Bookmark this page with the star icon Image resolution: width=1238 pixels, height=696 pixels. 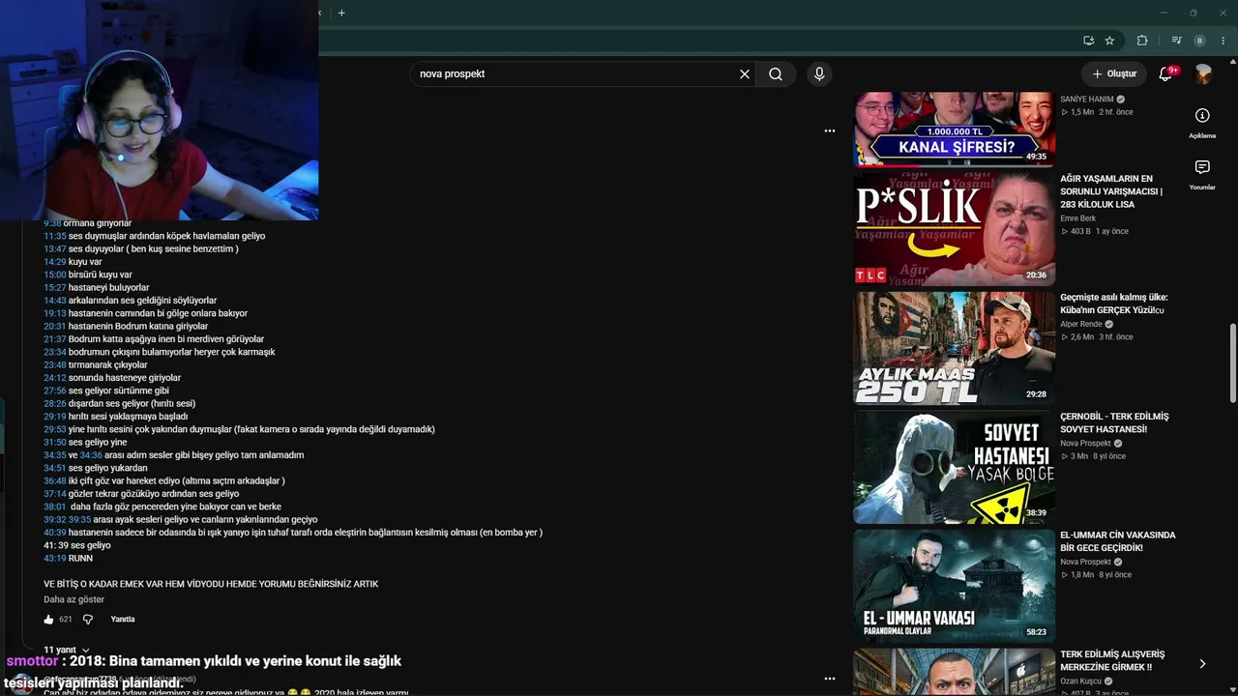[1109, 41]
